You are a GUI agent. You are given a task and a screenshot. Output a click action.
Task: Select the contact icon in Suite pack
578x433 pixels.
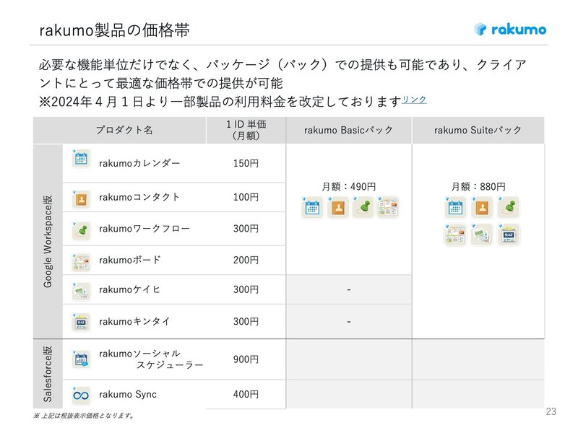click(x=482, y=207)
